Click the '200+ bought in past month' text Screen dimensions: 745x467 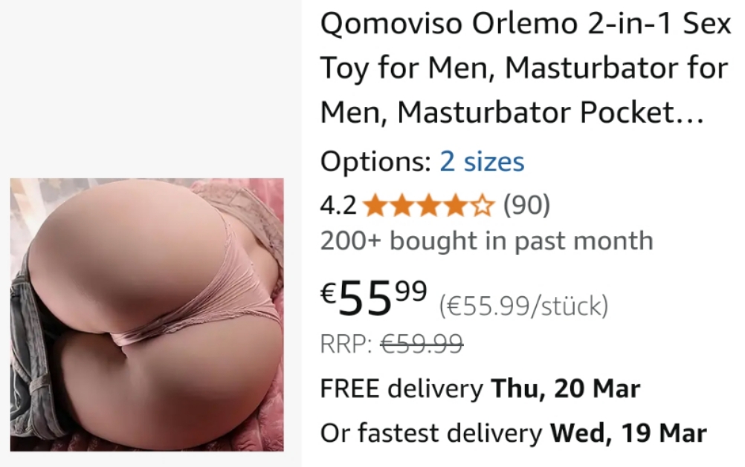(x=486, y=241)
